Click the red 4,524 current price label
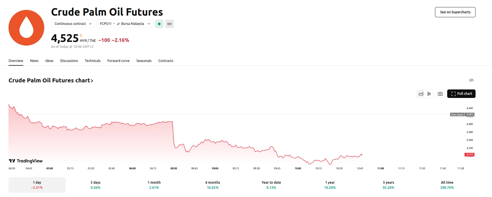The height and width of the screenshot is (197, 492). [x=469, y=155]
